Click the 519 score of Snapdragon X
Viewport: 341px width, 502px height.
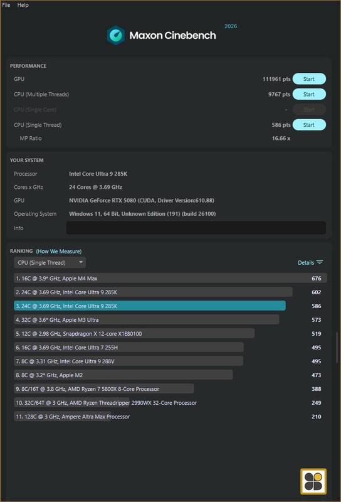(x=317, y=333)
